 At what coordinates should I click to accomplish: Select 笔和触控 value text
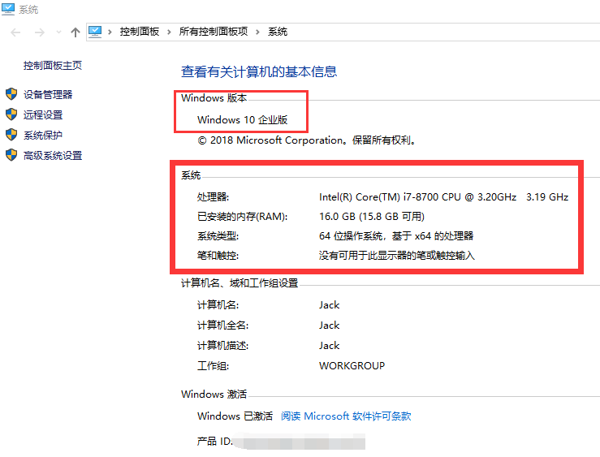click(x=397, y=256)
